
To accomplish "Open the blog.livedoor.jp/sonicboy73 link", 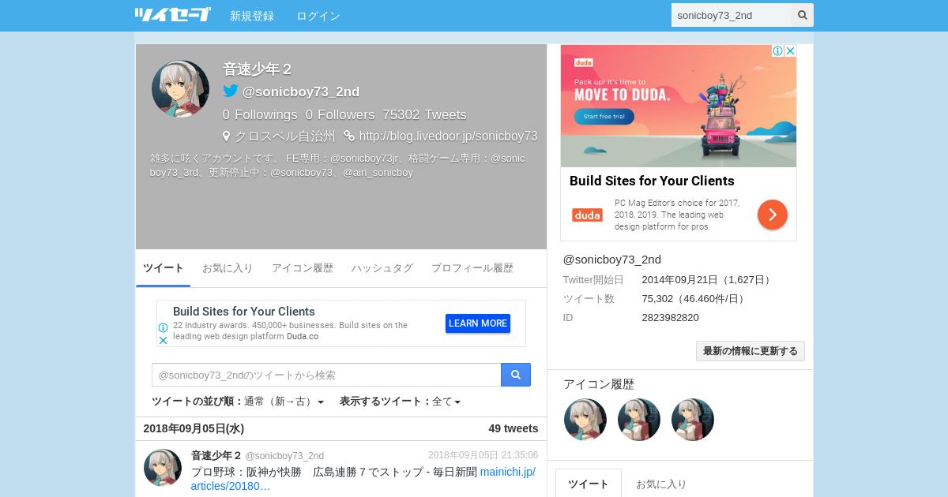I will coord(448,136).
